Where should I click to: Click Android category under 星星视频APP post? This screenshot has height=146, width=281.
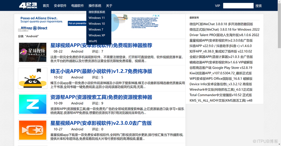[x=77, y=129]
